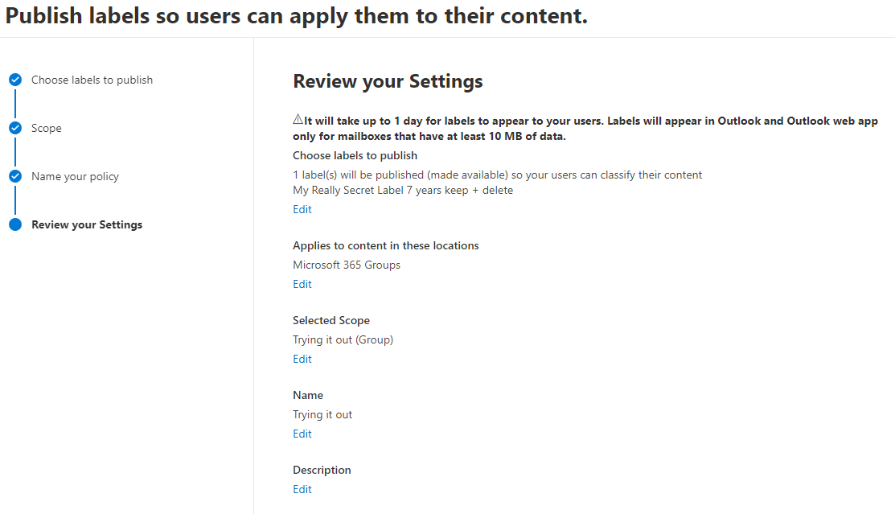Screen dimensions: 895x514
Task: Edit the labels chosen to publish
Action: tap(302, 209)
